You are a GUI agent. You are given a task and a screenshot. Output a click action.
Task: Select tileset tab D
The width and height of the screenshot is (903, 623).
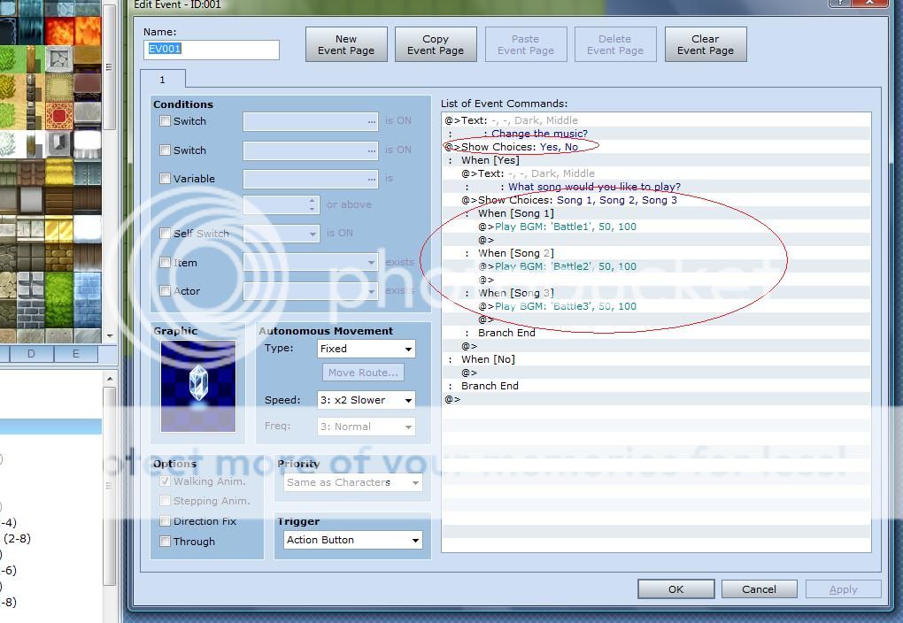pos(31,354)
